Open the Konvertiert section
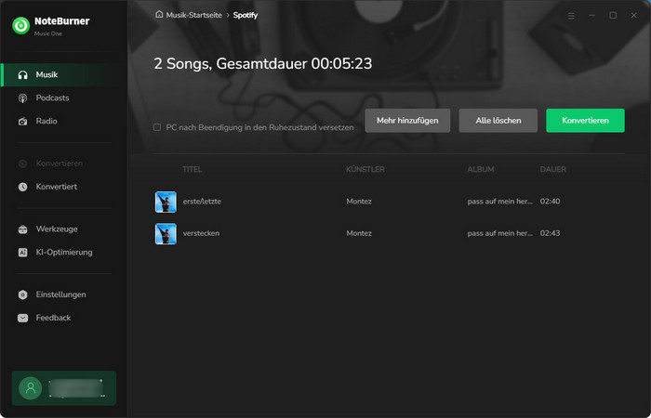 (64, 187)
